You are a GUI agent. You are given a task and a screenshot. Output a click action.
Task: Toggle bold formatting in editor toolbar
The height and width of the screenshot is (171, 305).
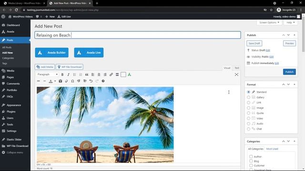62,75
